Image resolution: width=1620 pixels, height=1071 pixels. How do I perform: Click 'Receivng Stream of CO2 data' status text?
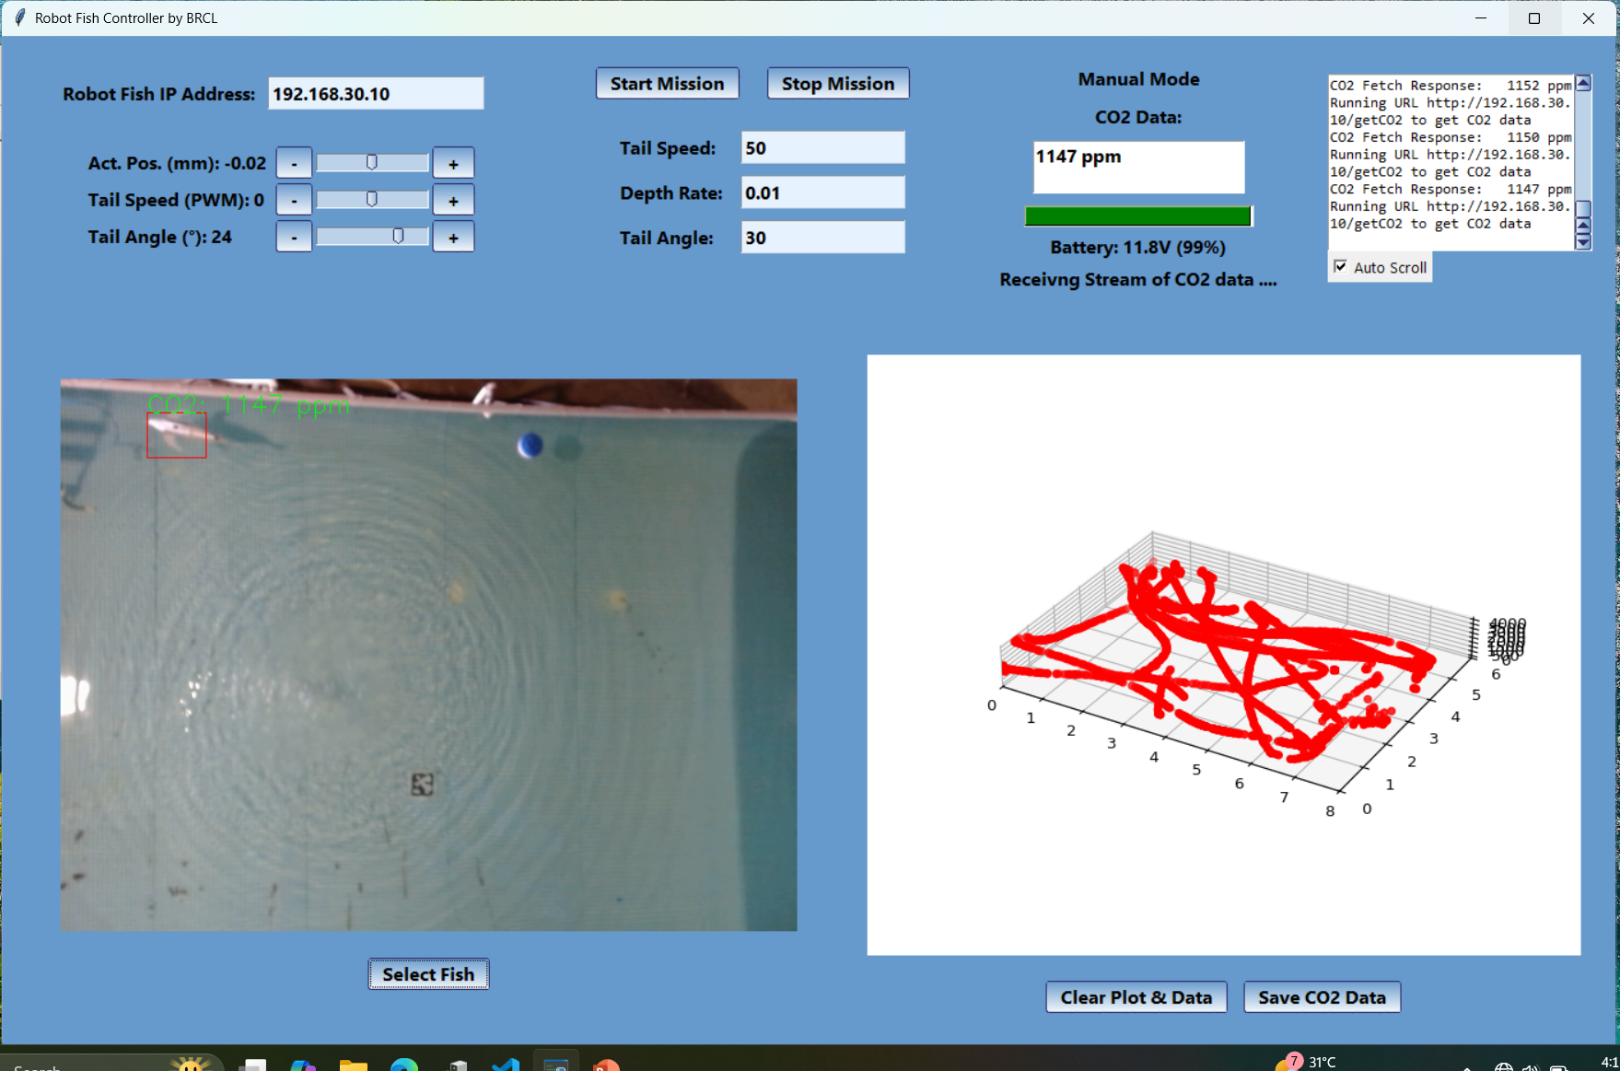(x=1137, y=280)
